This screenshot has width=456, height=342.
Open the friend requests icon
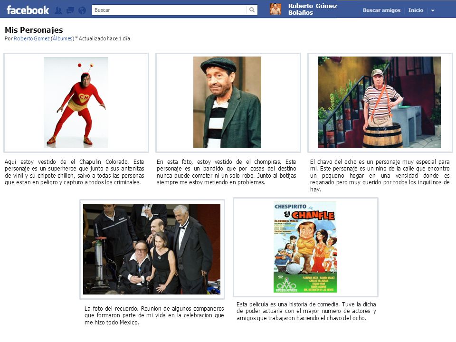[58, 10]
